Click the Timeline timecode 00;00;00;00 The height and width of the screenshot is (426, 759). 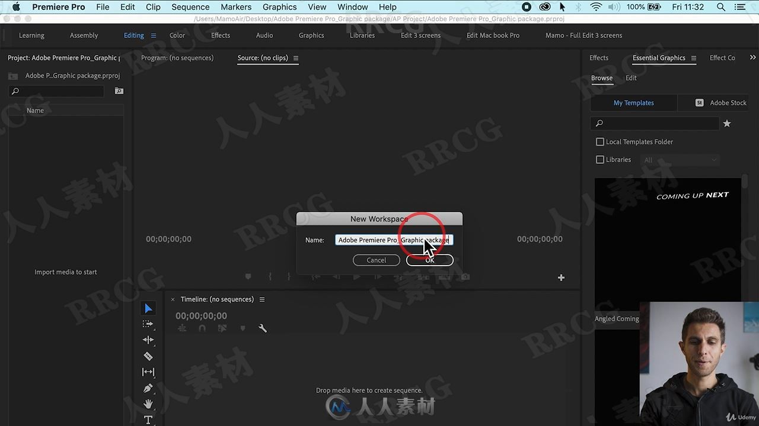pyautogui.click(x=201, y=316)
